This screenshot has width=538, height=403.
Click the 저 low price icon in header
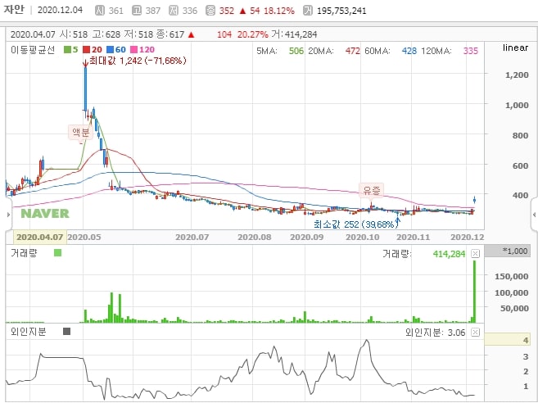pos(174,11)
